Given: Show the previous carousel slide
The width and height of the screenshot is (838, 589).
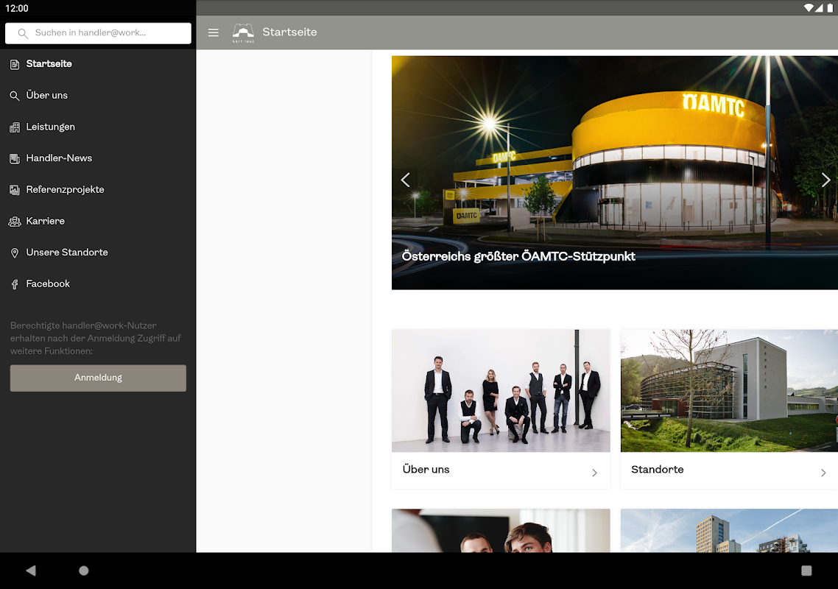Looking at the screenshot, I should 406,180.
